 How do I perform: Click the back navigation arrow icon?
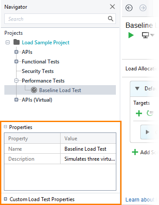click(129, 8)
